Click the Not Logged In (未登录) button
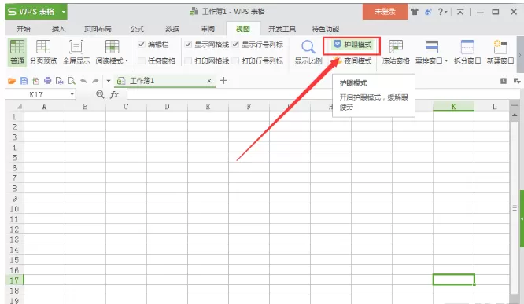The height and width of the screenshot is (304, 524). tap(385, 12)
